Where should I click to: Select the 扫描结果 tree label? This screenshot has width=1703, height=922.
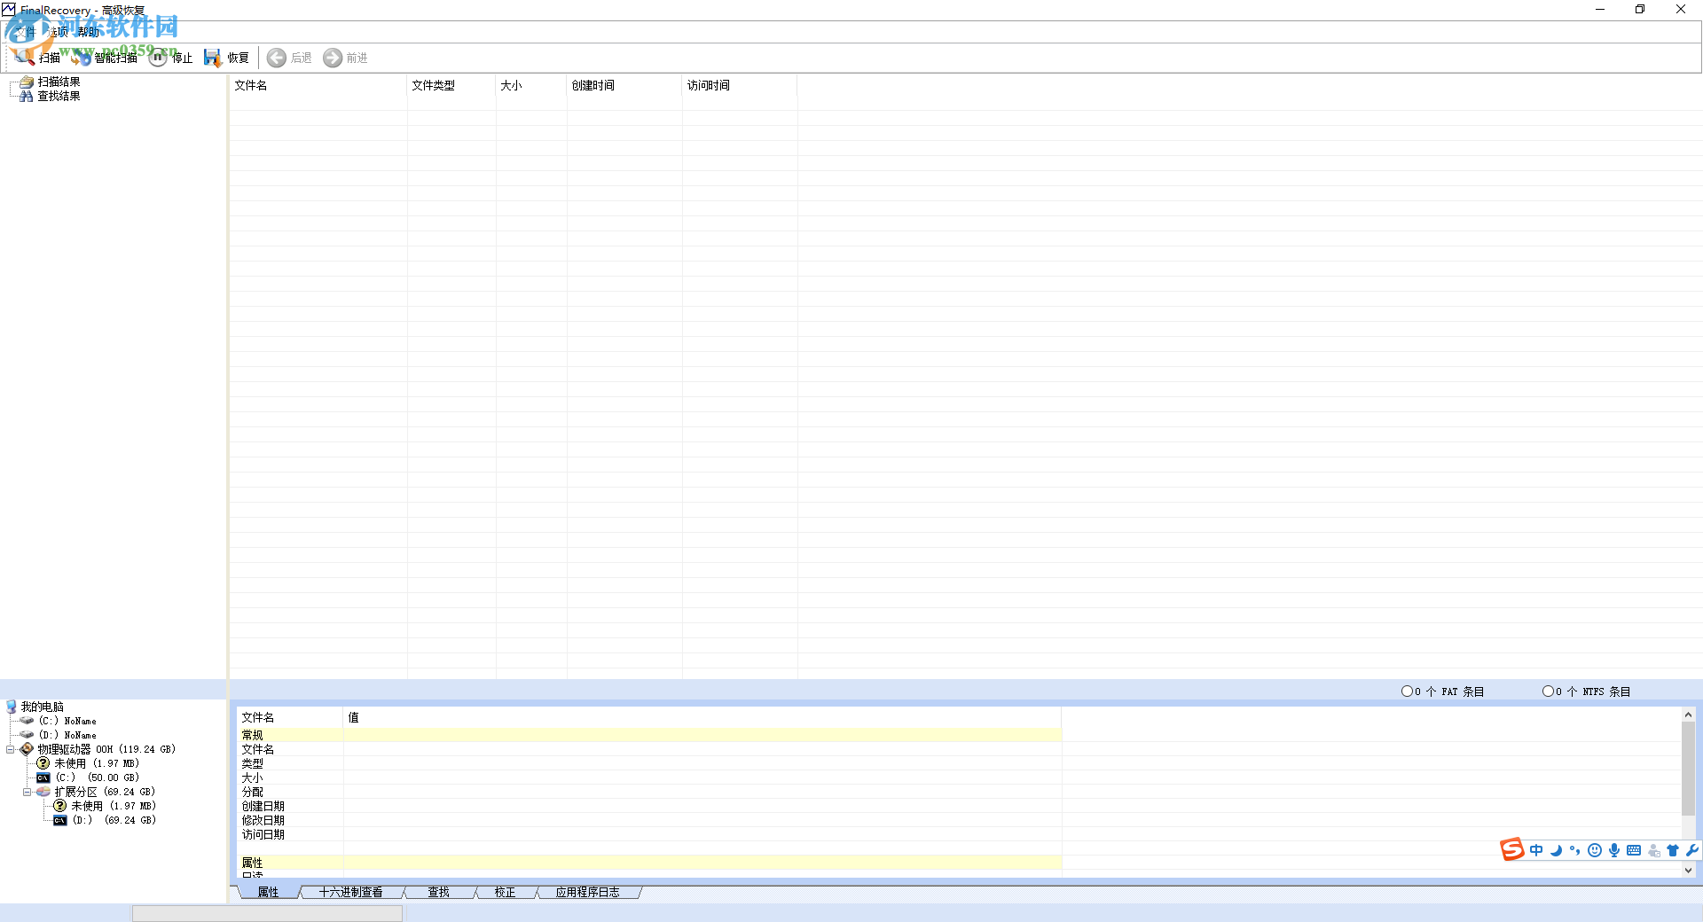point(59,82)
